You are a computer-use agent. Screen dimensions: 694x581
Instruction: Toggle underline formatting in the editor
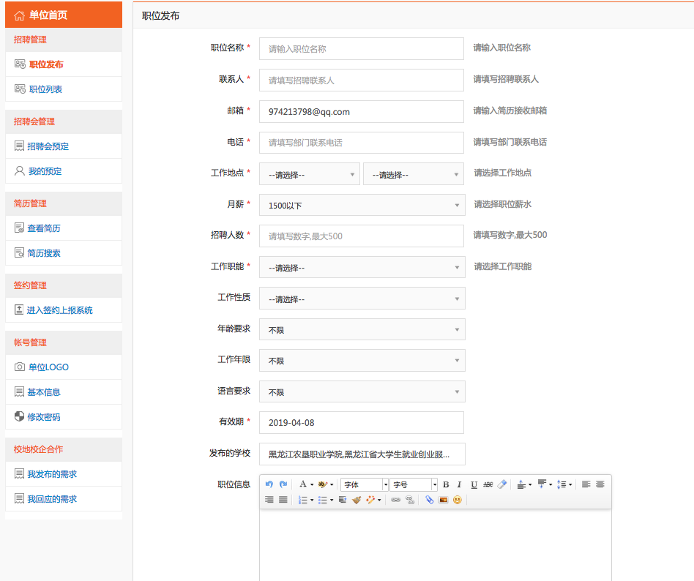click(x=474, y=484)
